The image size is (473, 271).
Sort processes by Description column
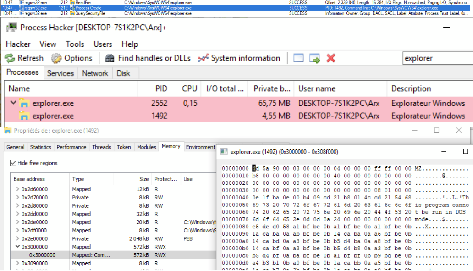pyautogui.click(x=430, y=88)
